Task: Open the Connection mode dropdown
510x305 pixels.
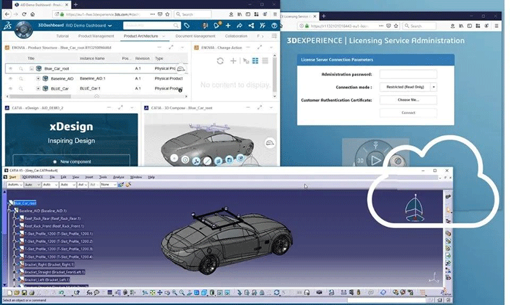Action: pyautogui.click(x=433, y=87)
